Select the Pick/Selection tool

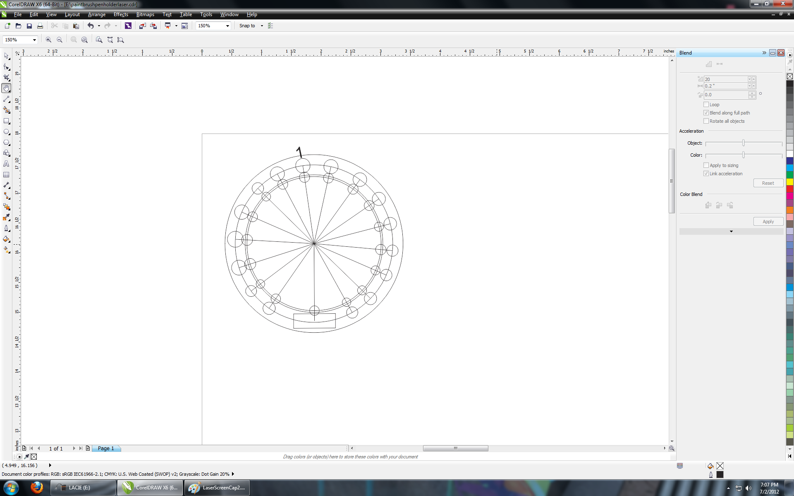coord(7,55)
